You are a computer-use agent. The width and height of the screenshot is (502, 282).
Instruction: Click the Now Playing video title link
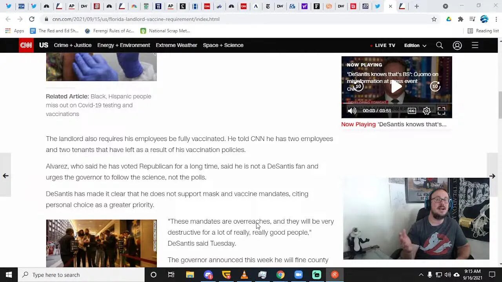click(x=412, y=124)
